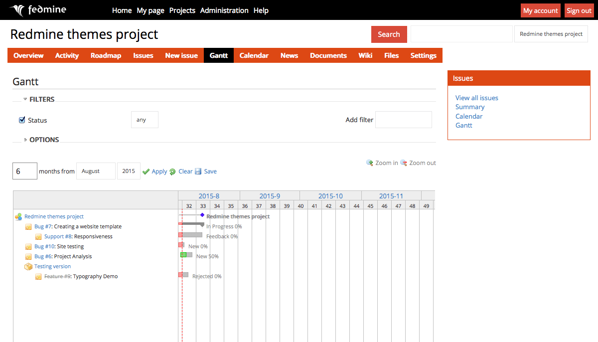
Task: Click the issue icon beside Feature #9
Action: coord(38,277)
